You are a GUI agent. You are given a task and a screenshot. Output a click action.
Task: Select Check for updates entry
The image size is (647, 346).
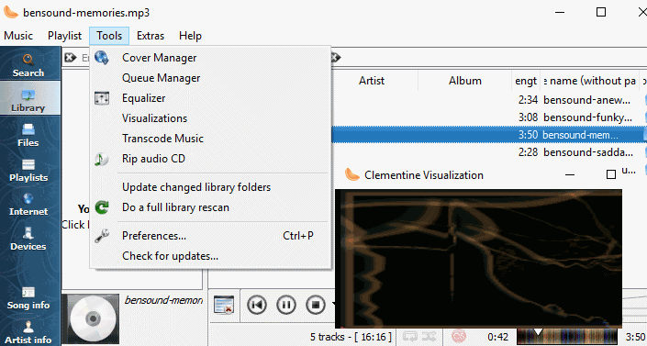coord(210,256)
